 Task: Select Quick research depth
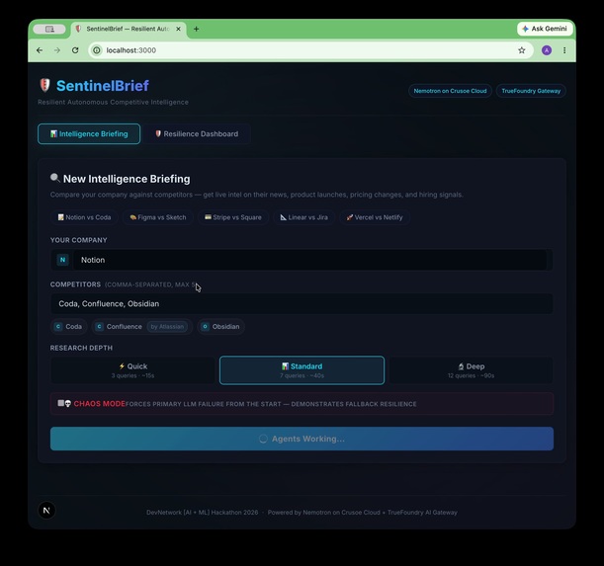[132, 370]
